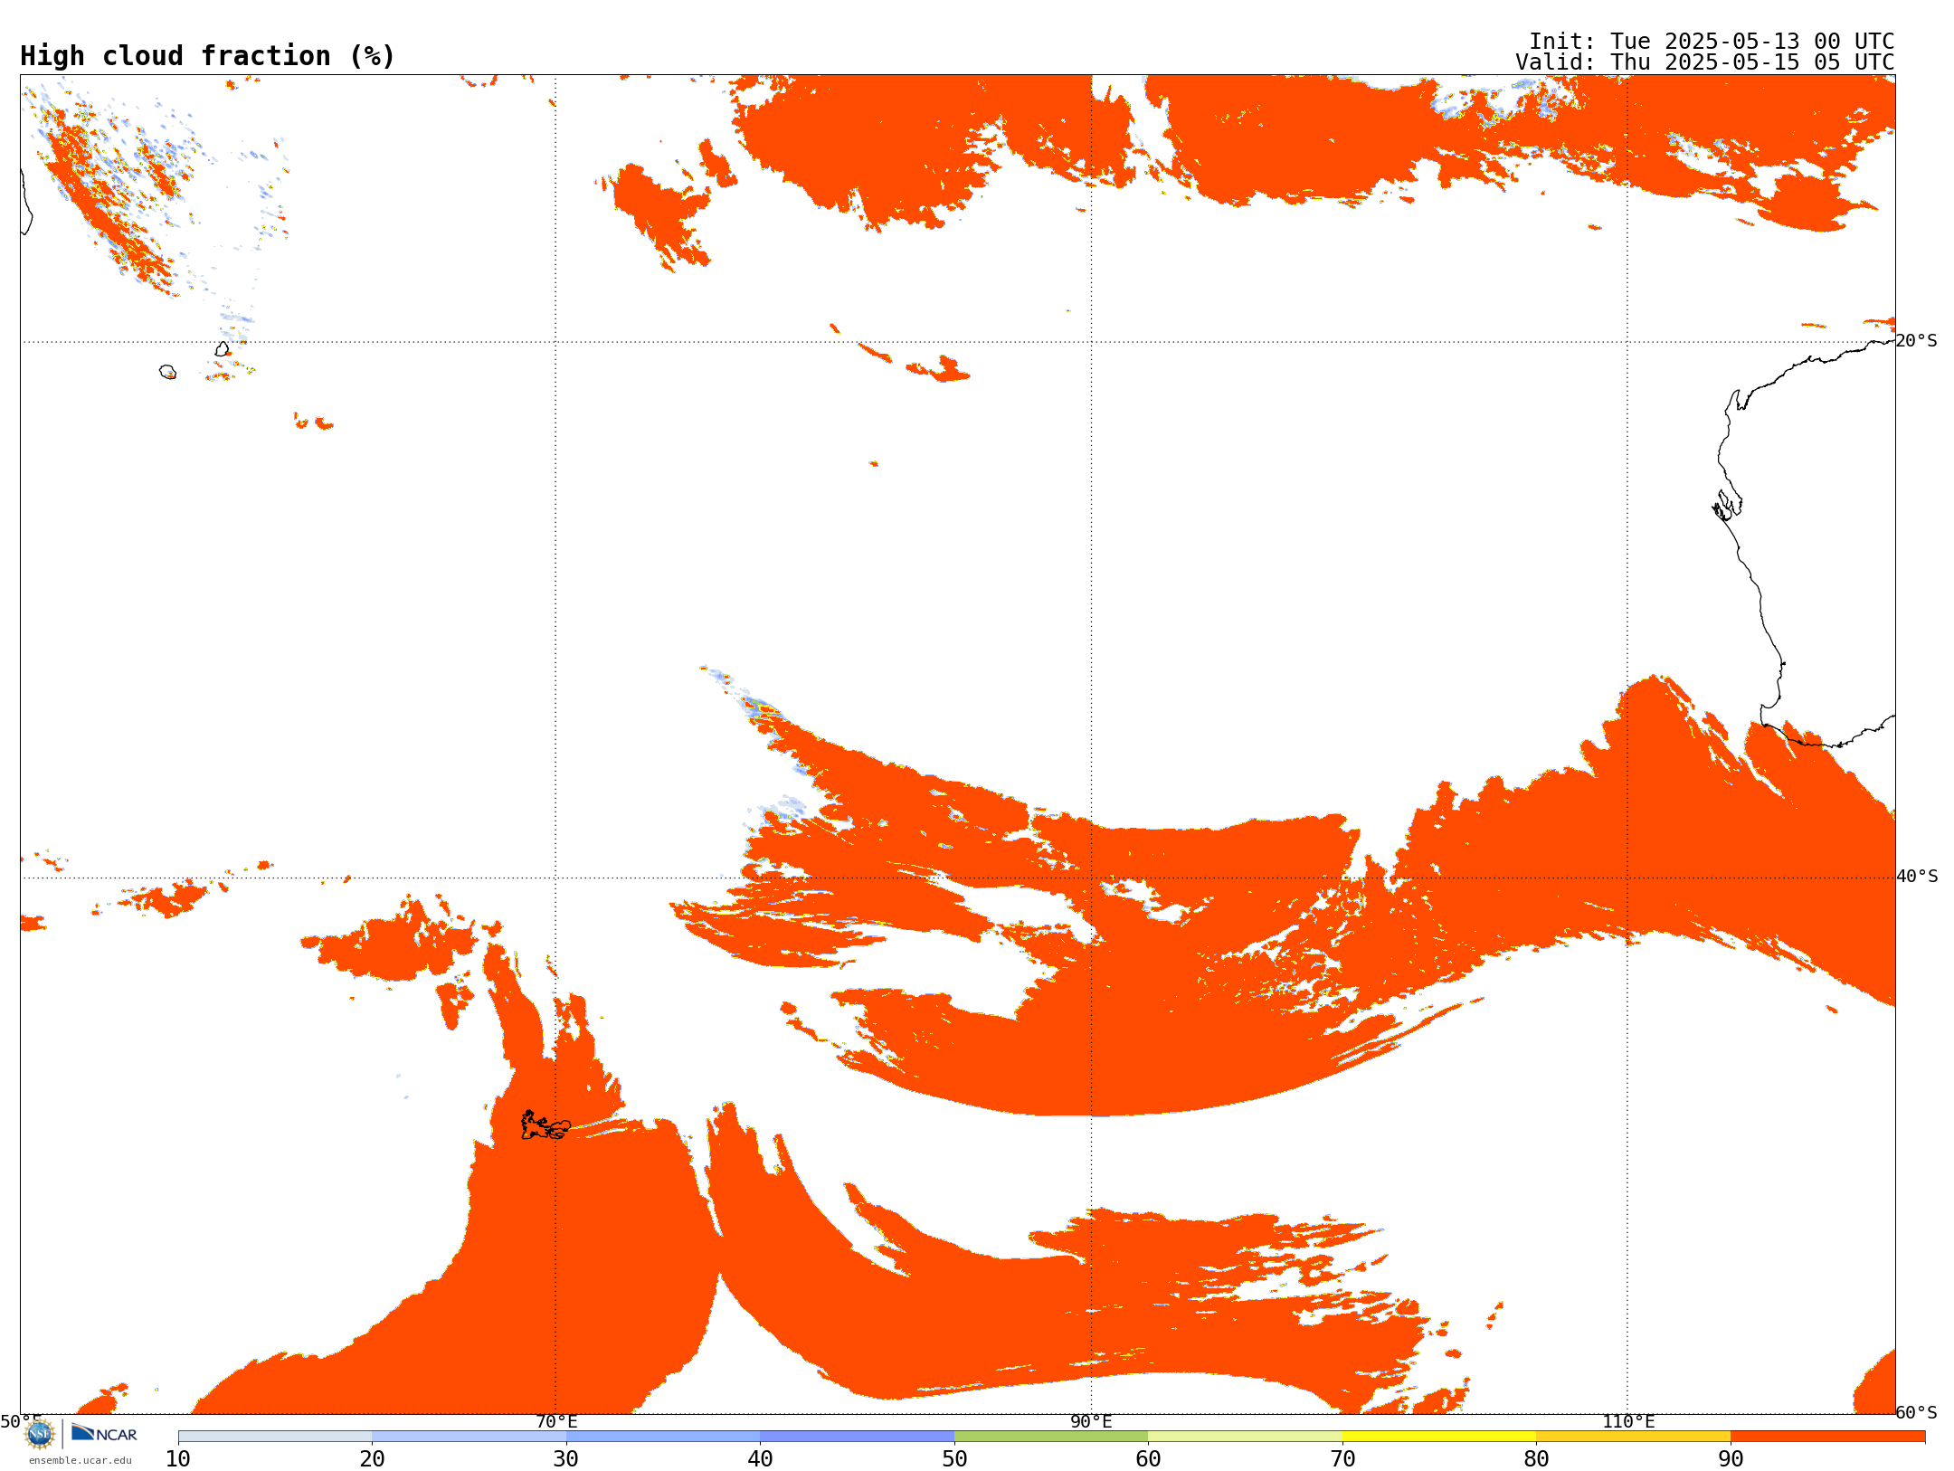1954x1471 pixels.
Task: Click the 20°S latitude label
Action: (1917, 341)
